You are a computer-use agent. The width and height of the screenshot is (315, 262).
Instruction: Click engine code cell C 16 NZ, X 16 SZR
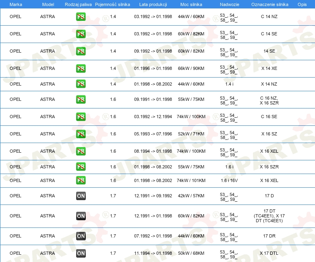pyautogui.click(x=269, y=100)
